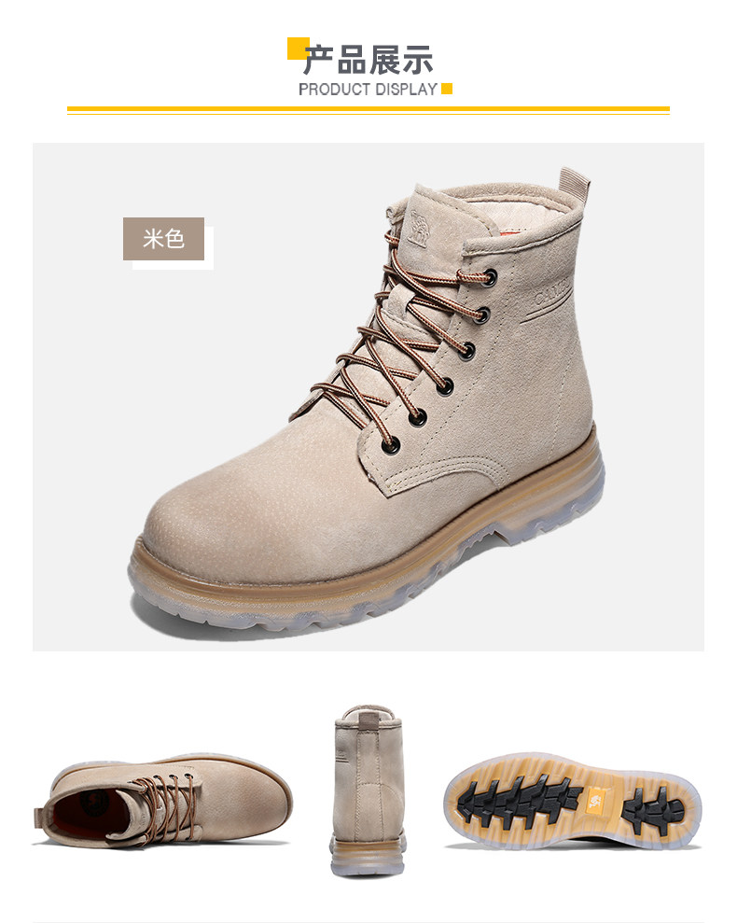Click the 米色 color label tag

click(163, 238)
